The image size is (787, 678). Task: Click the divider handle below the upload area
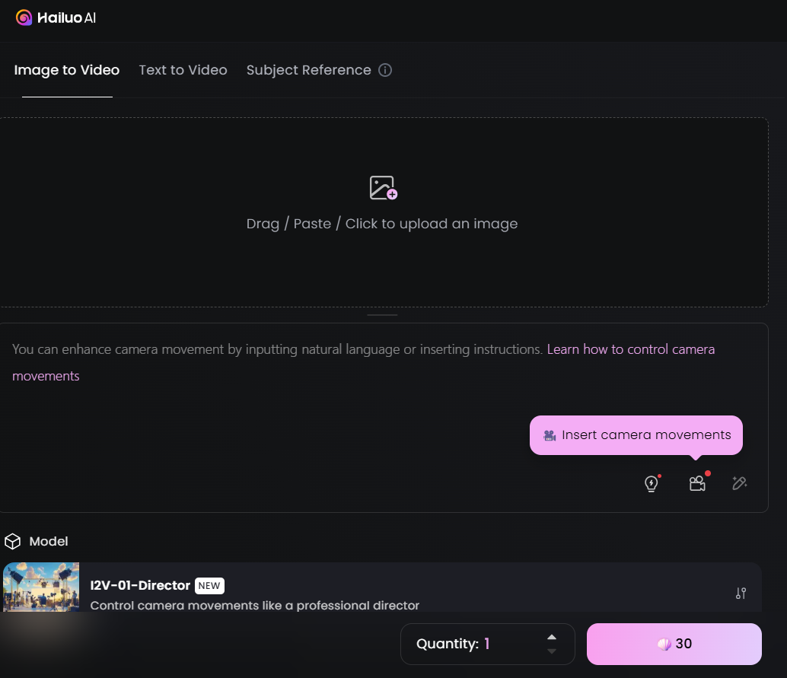click(382, 314)
